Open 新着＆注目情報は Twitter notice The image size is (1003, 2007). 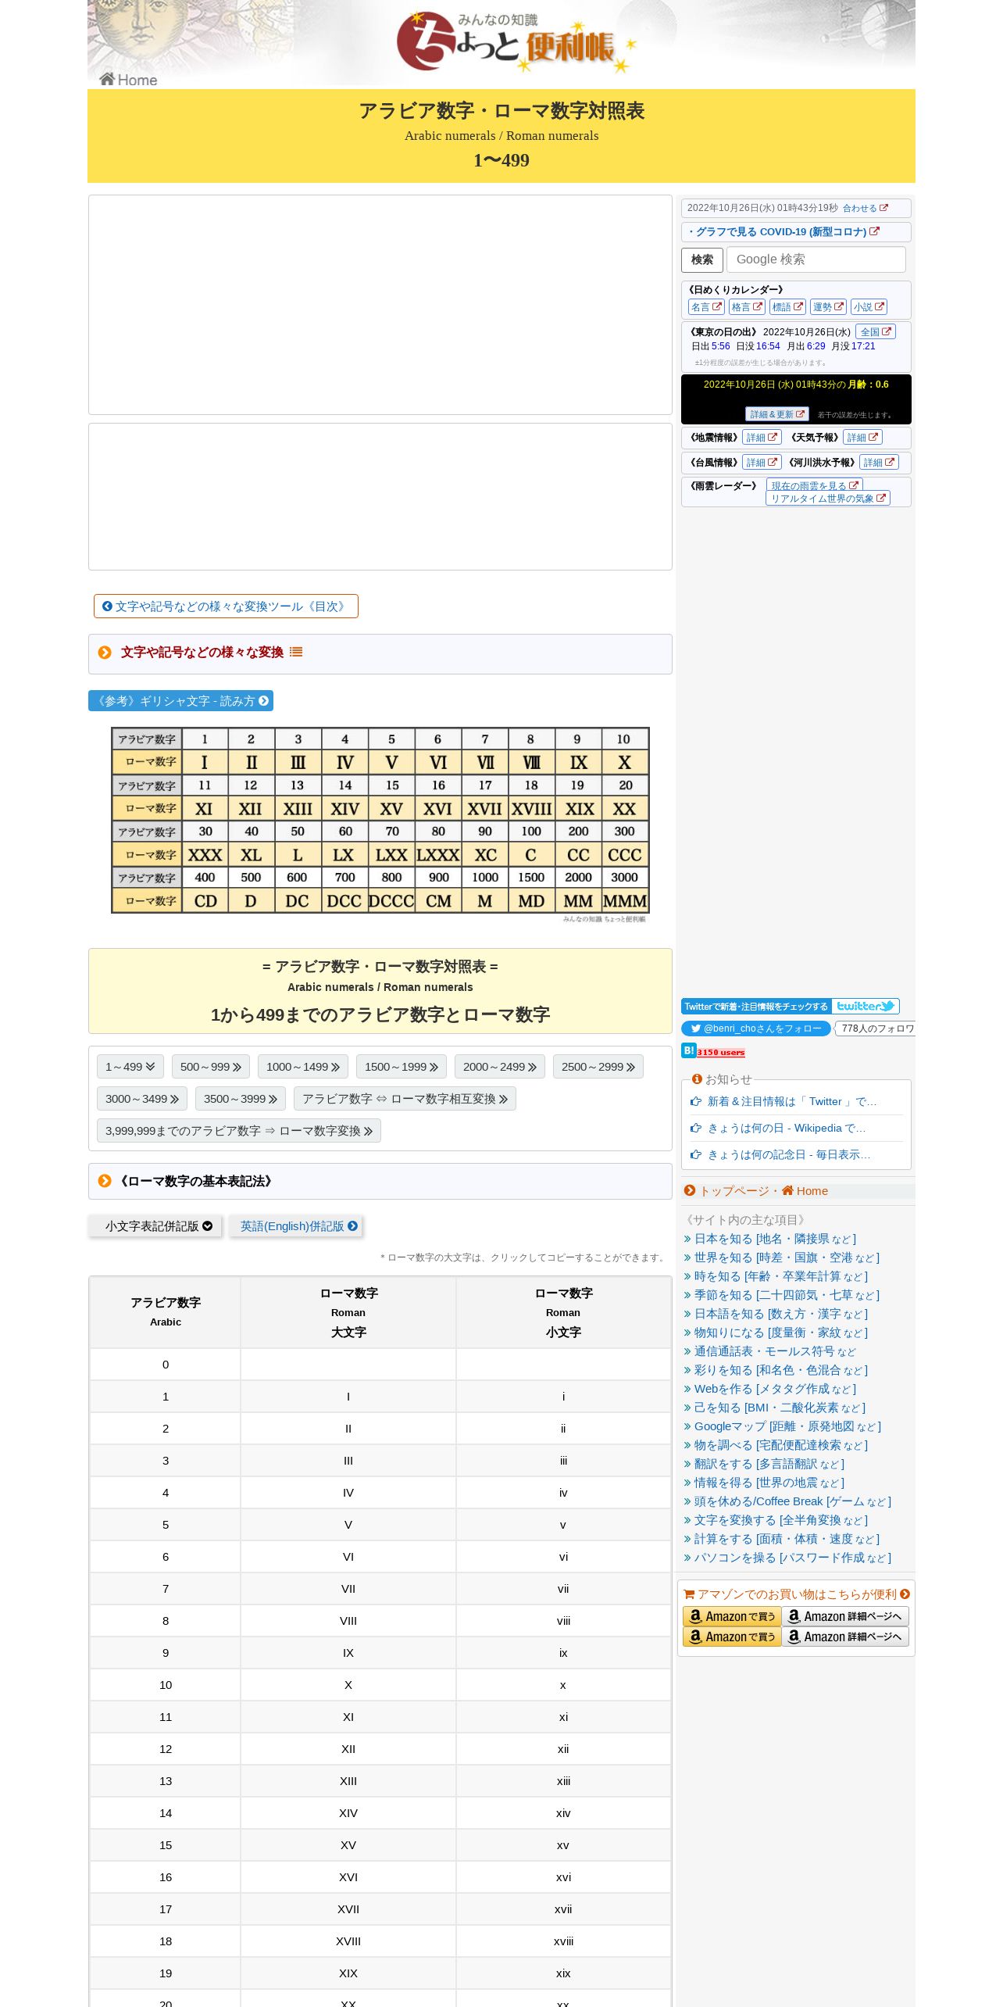pos(792,1101)
